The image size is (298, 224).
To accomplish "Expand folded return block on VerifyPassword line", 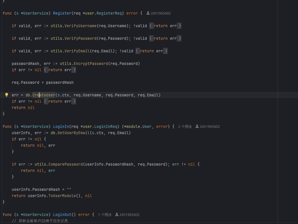I will 165,39.
